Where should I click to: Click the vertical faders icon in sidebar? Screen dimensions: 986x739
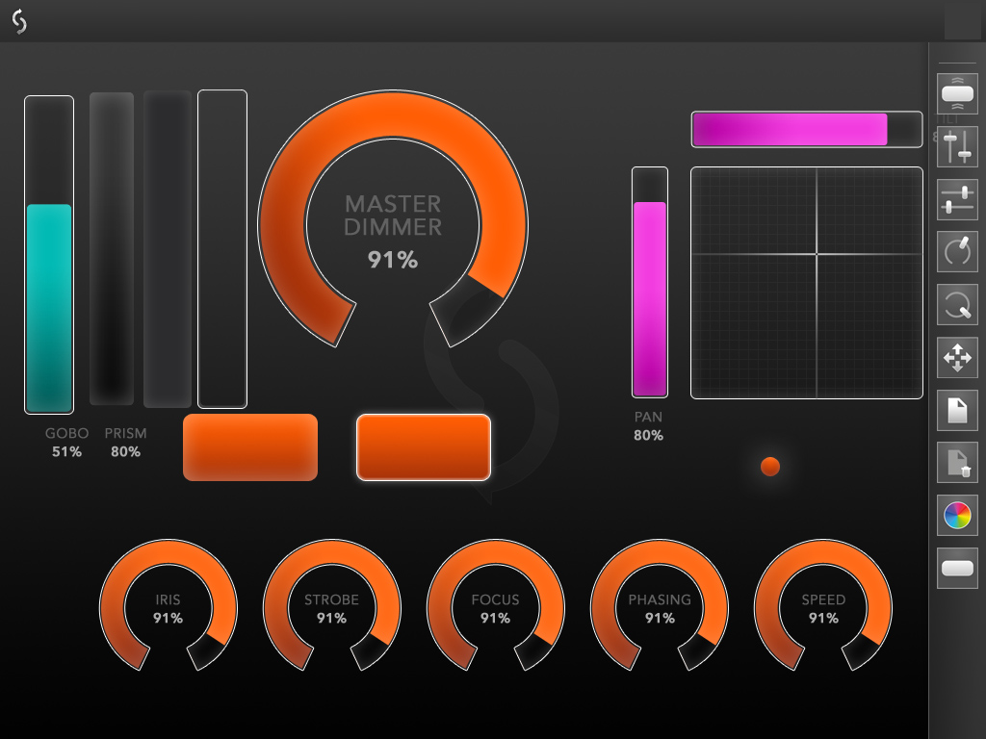(957, 147)
